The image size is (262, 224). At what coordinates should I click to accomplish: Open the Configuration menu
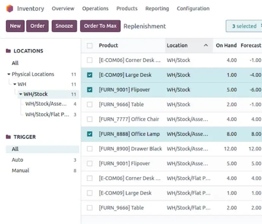(193, 8)
